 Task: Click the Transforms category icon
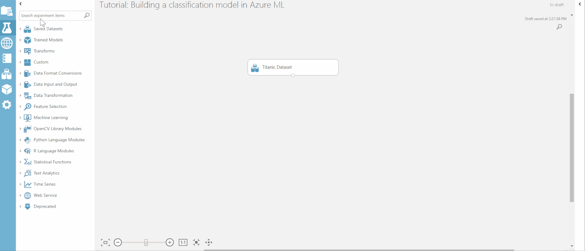point(27,51)
